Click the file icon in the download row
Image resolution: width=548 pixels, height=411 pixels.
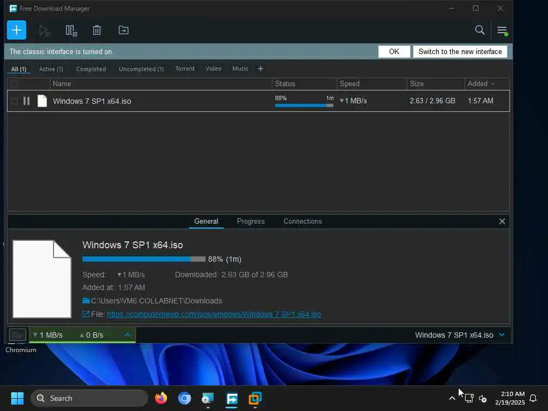click(x=42, y=101)
